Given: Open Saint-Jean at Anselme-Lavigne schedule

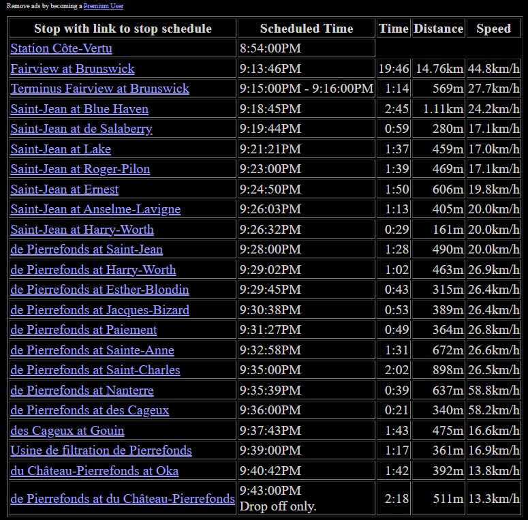Looking at the screenshot, I should 95,209.
